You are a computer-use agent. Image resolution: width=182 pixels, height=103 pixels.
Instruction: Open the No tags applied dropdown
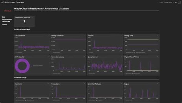pos(169,2)
